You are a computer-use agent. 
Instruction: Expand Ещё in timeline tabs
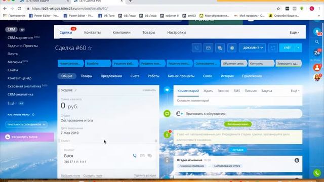(x=295, y=91)
